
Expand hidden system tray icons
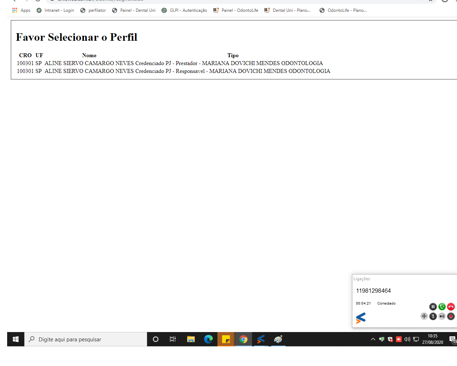coord(373,339)
